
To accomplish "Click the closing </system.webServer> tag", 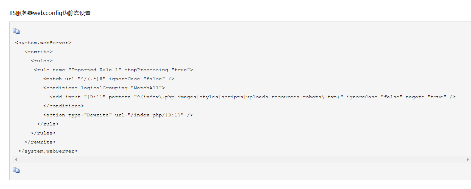I will [x=48, y=151].
